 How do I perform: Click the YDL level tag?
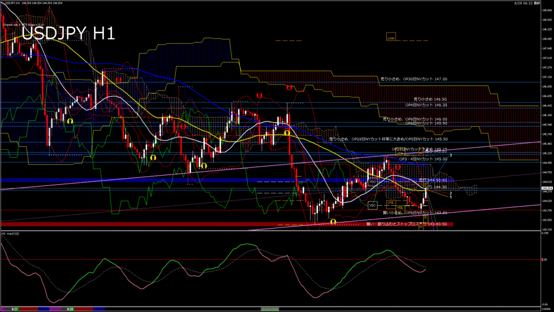pyautogui.click(x=400, y=207)
